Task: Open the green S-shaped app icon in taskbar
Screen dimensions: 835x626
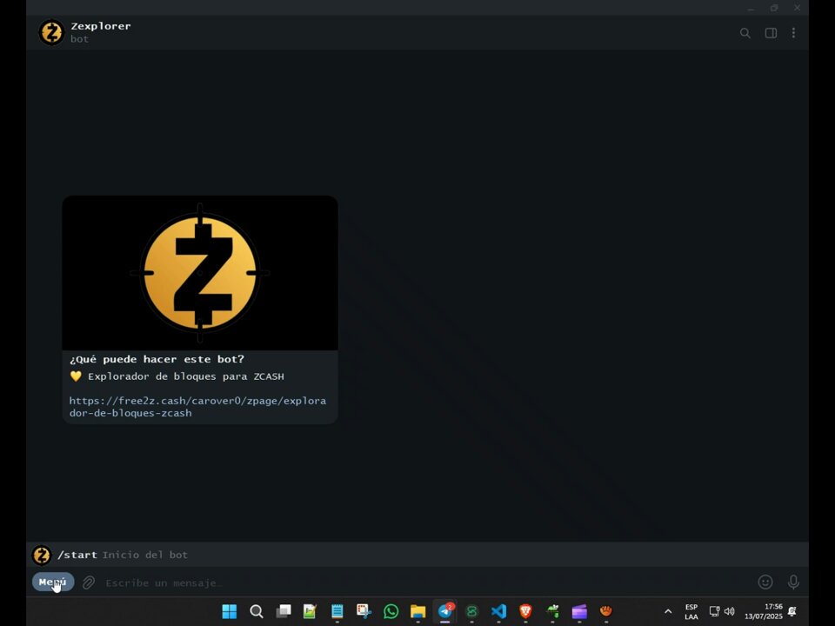Action: (471, 611)
